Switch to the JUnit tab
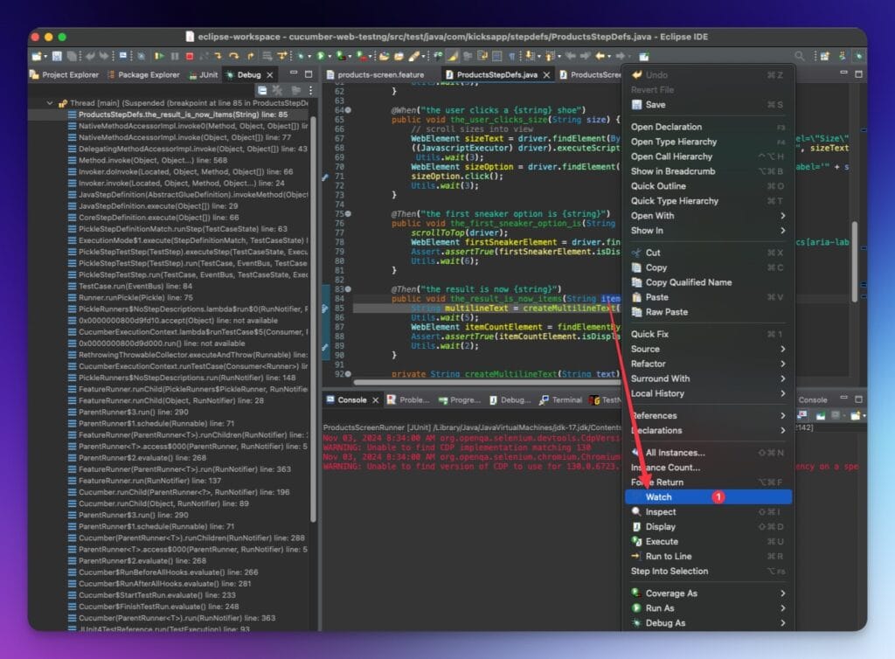The image size is (895, 659). [x=203, y=75]
